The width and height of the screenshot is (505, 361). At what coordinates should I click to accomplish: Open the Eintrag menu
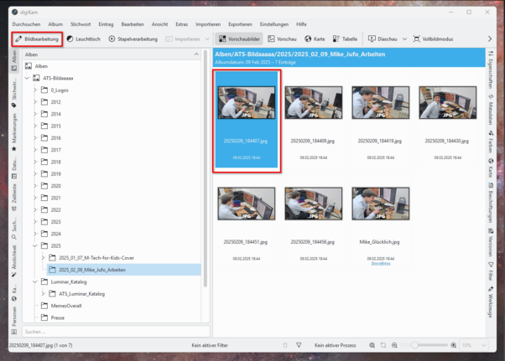pyautogui.click(x=106, y=24)
